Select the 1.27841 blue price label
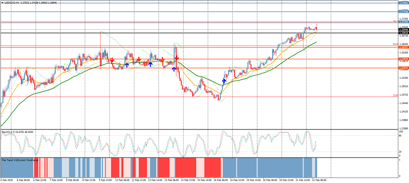Viewport: 409px width, 183px height. [403, 3]
